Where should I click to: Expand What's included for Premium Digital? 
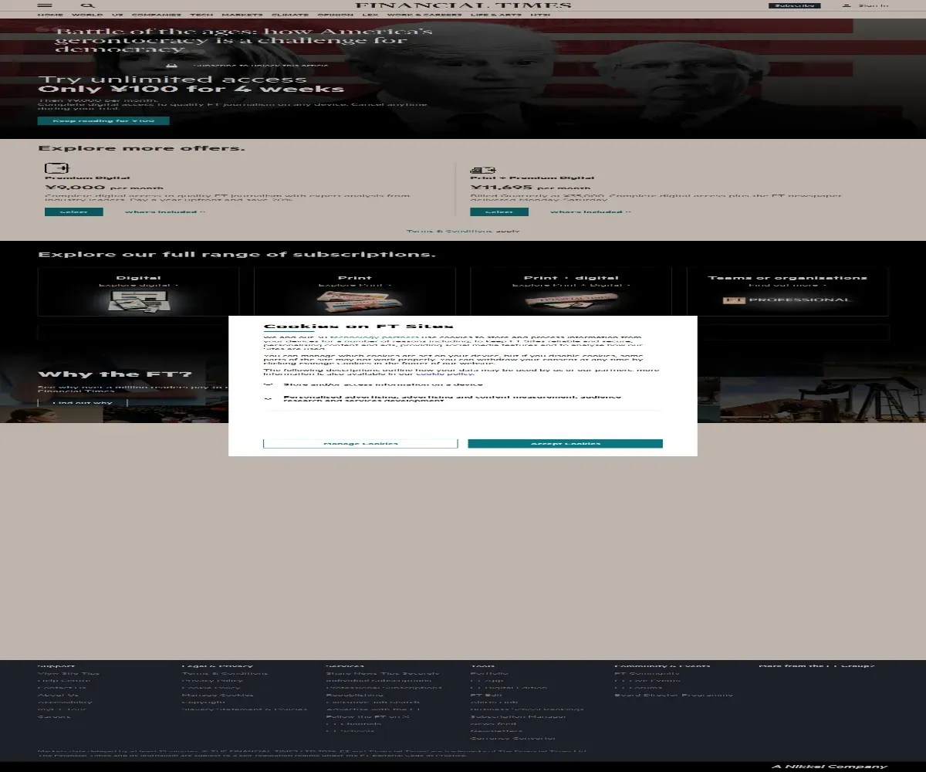point(165,212)
